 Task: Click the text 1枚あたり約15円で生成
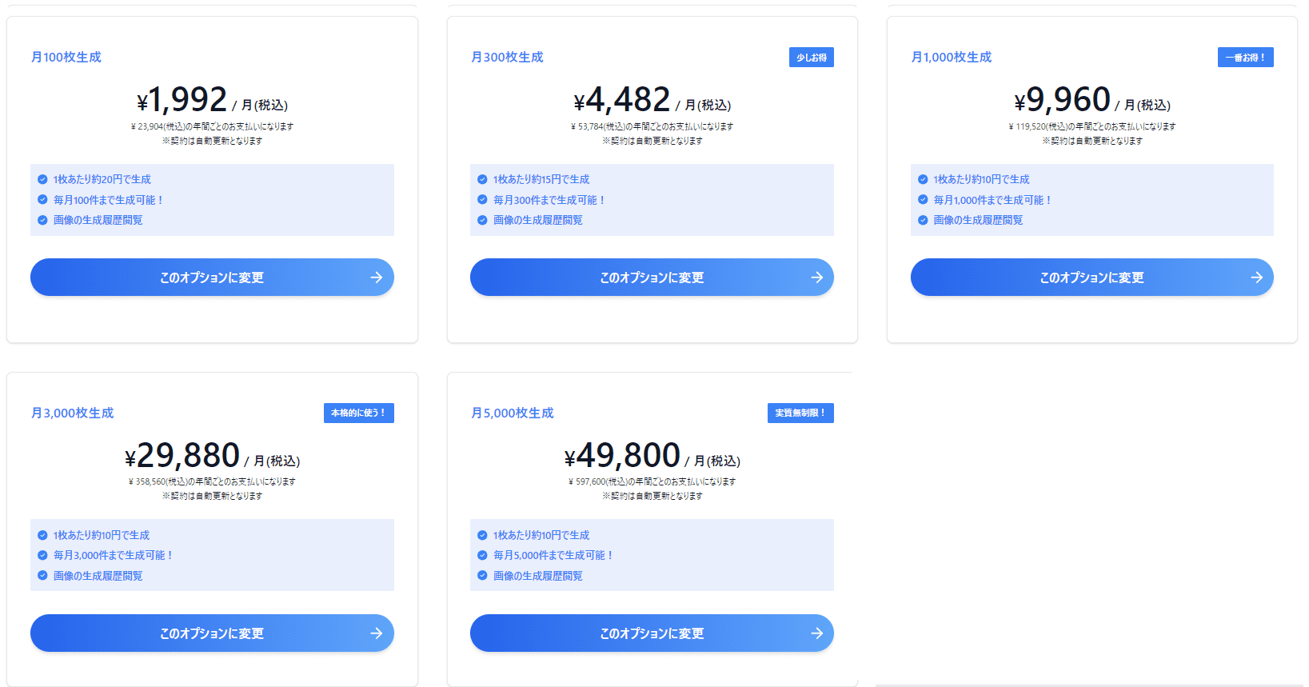click(x=541, y=179)
